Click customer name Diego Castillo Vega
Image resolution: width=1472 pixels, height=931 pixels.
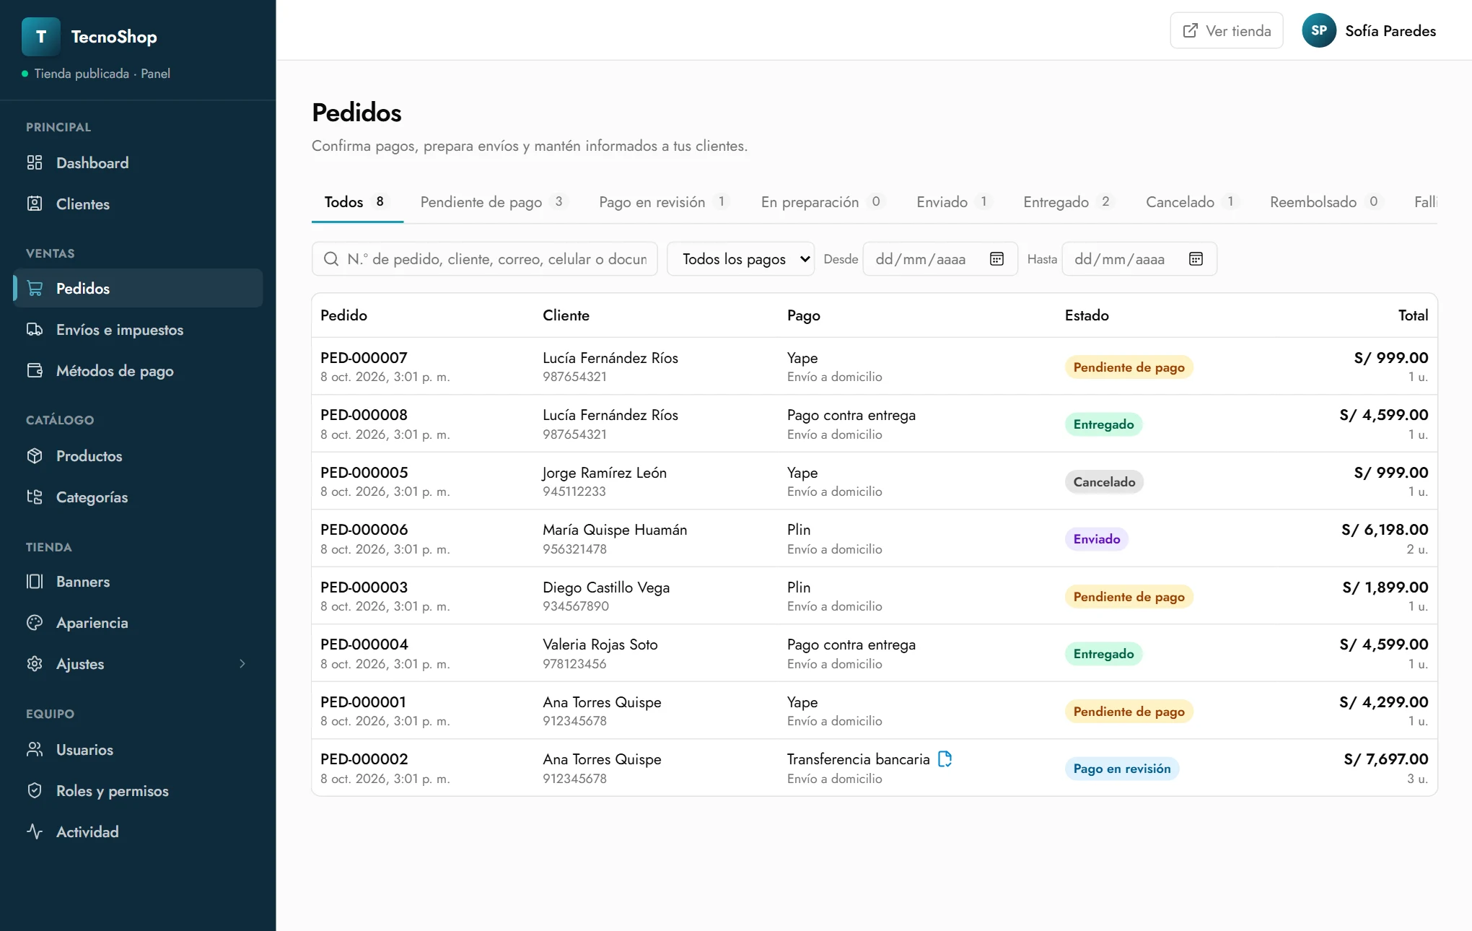click(x=606, y=587)
